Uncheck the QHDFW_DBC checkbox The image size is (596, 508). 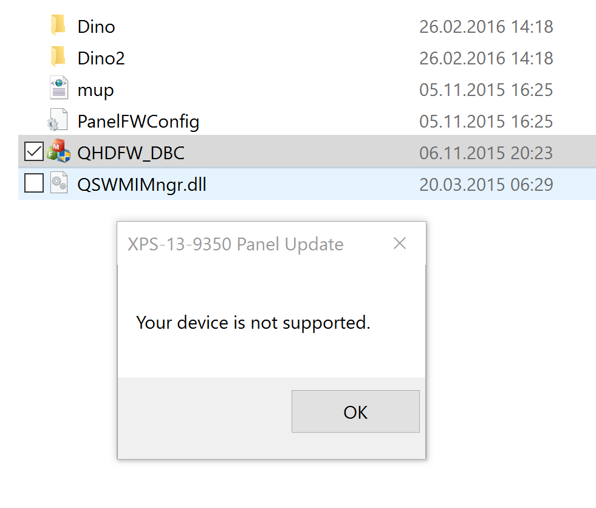coord(33,152)
